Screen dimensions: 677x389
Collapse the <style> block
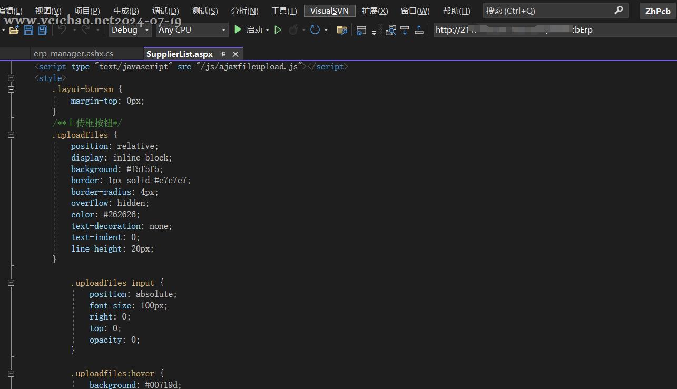tap(11, 78)
